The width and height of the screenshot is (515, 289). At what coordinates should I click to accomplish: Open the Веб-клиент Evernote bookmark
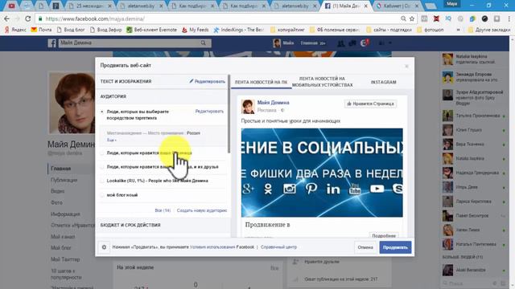point(152,30)
